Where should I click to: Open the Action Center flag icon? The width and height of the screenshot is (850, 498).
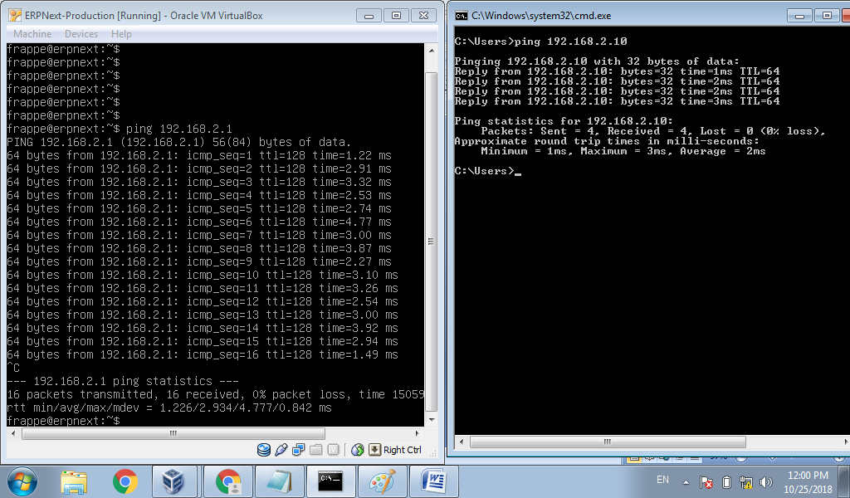[x=706, y=481]
